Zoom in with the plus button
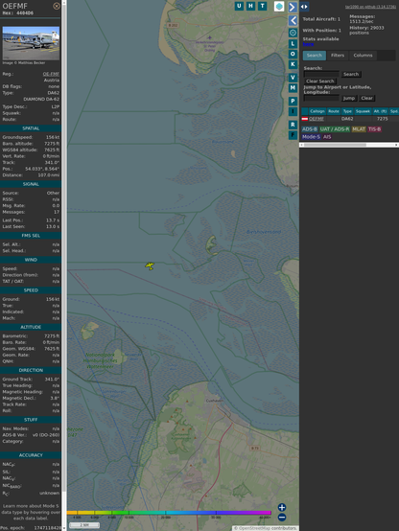 tap(282, 507)
